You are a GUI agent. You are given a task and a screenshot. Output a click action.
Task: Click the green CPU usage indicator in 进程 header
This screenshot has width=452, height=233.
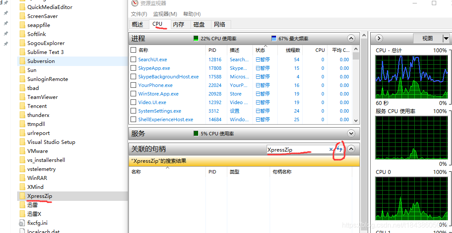pyautogui.click(x=196, y=39)
